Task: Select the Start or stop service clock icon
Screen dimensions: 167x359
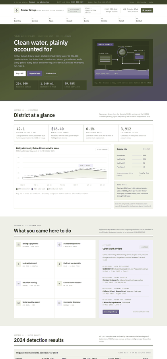Action: [59, 245]
